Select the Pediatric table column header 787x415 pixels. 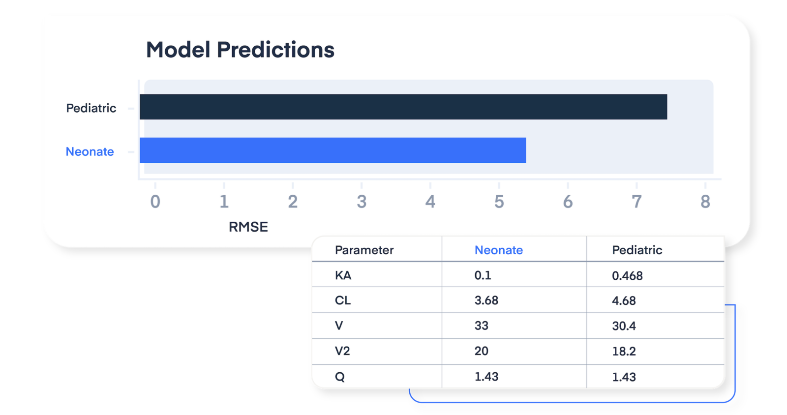tap(637, 250)
